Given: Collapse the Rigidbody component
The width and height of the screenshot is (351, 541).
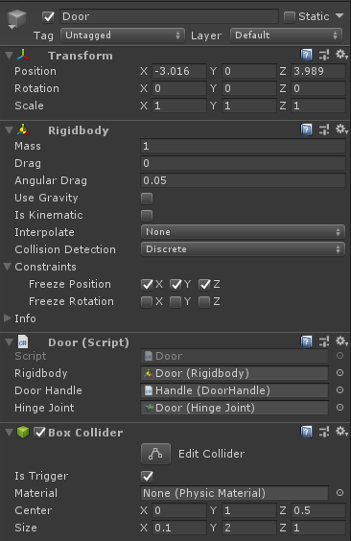Looking at the screenshot, I should pyautogui.click(x=10, y=130).
